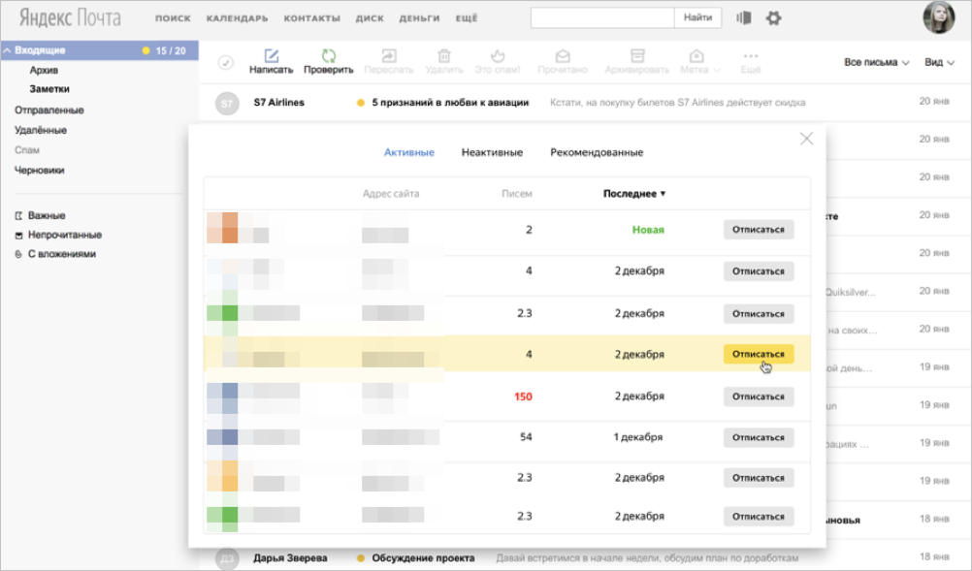Screen dimensions: 972x571
Task: Switch to the Неактивные tab
Action: (492, 152)
